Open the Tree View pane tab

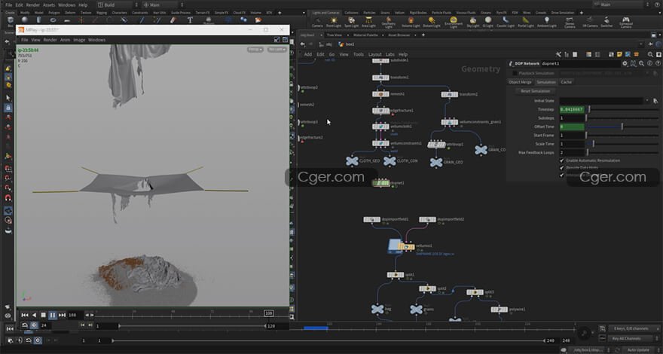[334, 35]
